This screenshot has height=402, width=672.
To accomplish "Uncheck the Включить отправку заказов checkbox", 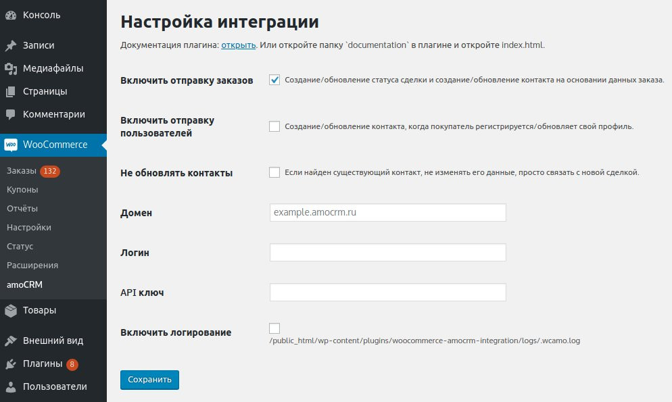I will pyautogui.click(x=274, y=80).
